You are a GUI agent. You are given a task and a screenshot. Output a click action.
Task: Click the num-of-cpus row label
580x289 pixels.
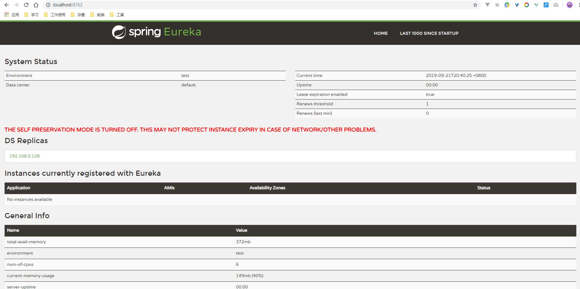[x=20, y=264]
